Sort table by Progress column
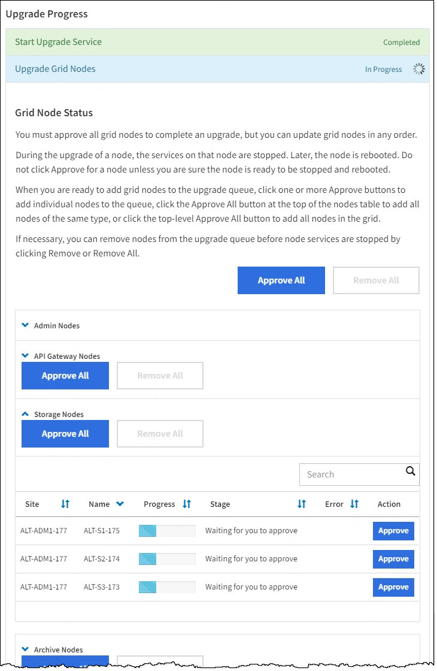The width and height of the screenshot is (437, 671). 187,504
